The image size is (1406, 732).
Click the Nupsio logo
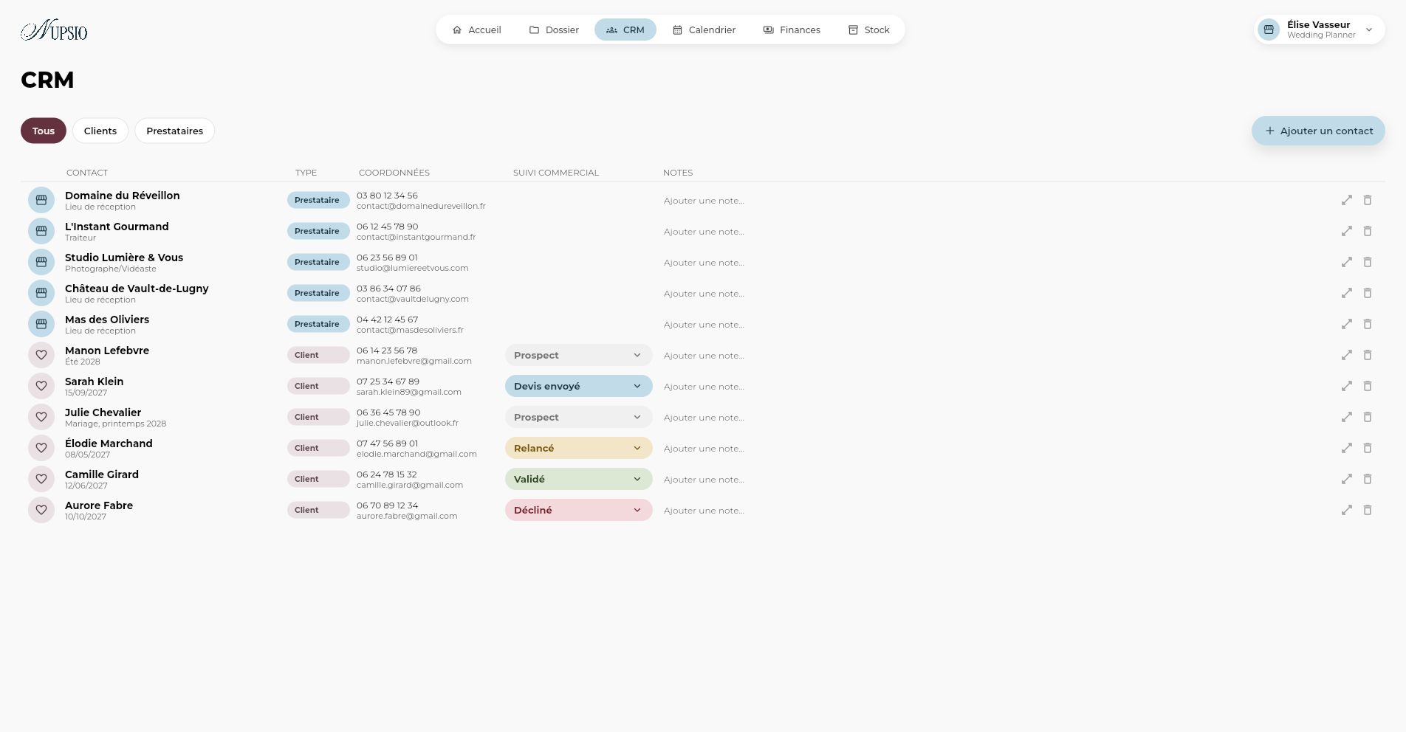(x=54, y=30)
